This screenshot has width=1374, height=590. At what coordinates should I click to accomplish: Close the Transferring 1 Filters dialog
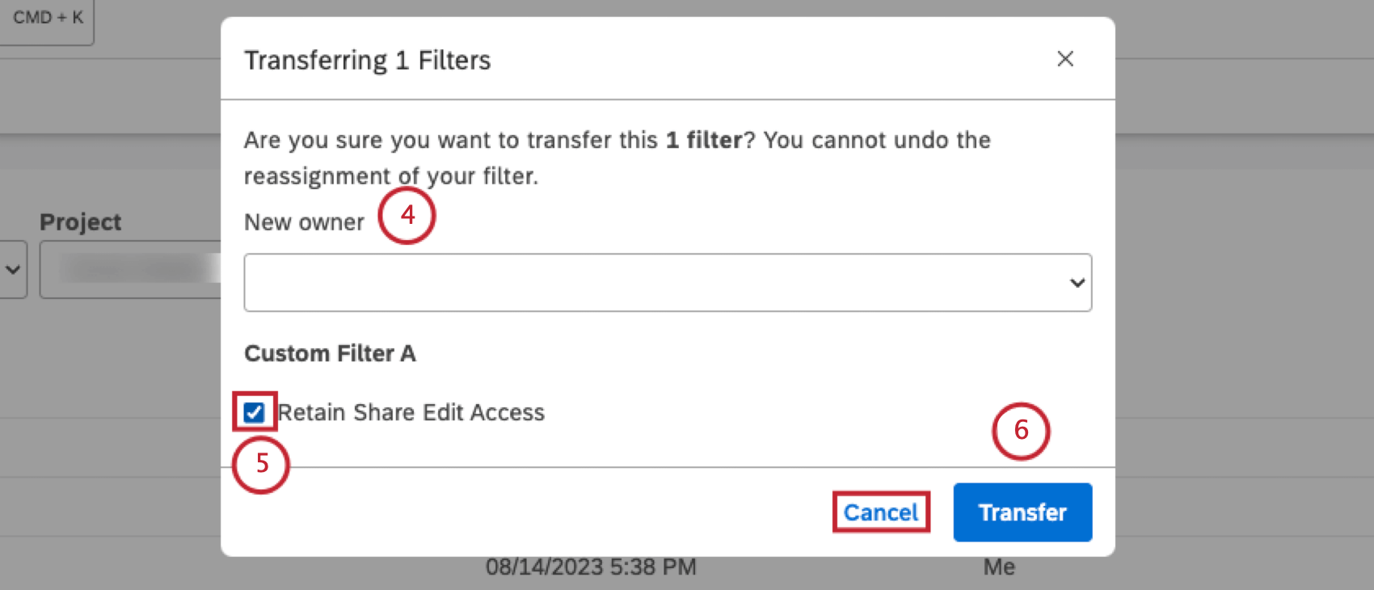[x=1065, y=58]
